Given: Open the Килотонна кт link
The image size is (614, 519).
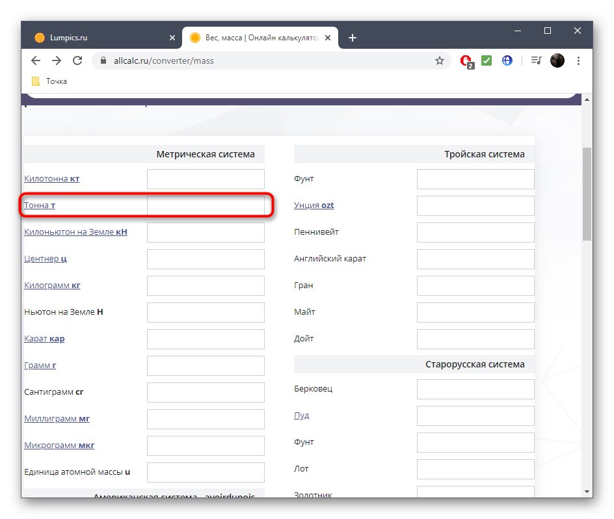Looking at the screenshot, I should coord(51,179).
